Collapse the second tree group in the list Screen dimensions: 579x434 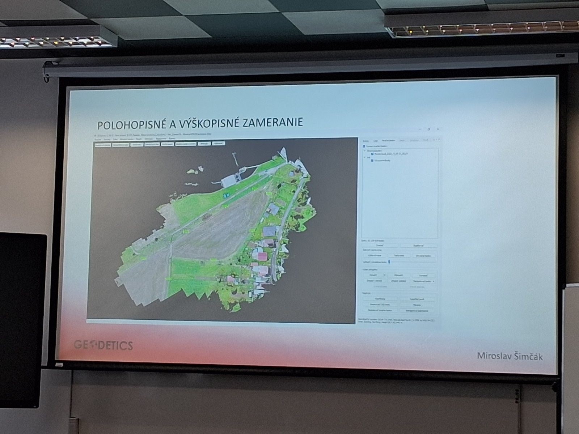click(365, 157)
